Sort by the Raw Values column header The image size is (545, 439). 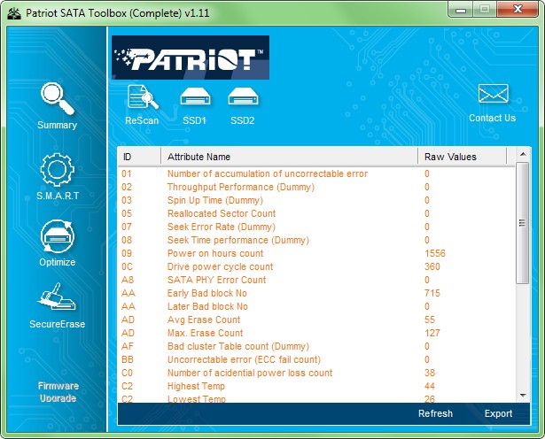463,157
